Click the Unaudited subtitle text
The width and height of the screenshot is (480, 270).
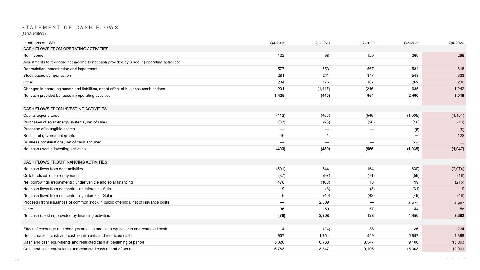[x=34, y=34]
